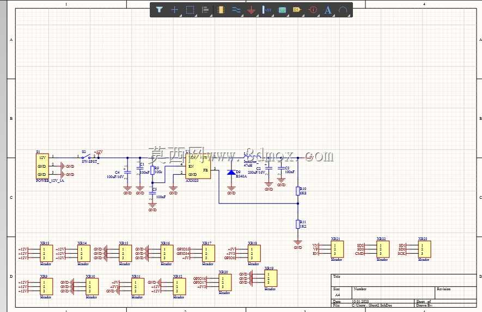482x312 pixels.
Task: Select the XR13 header component
Action: [x=46, y=253]
